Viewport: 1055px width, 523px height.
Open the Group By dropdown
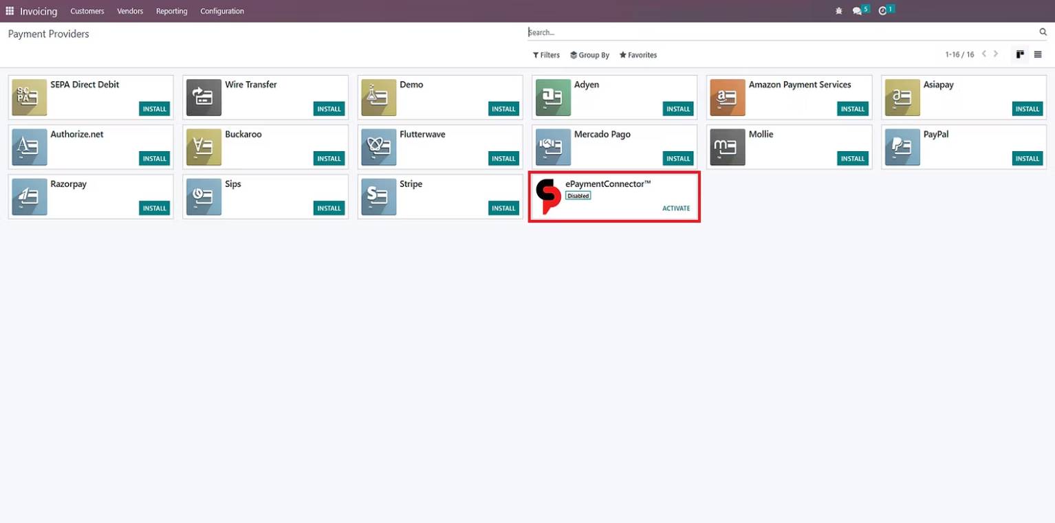pos(590,55)
